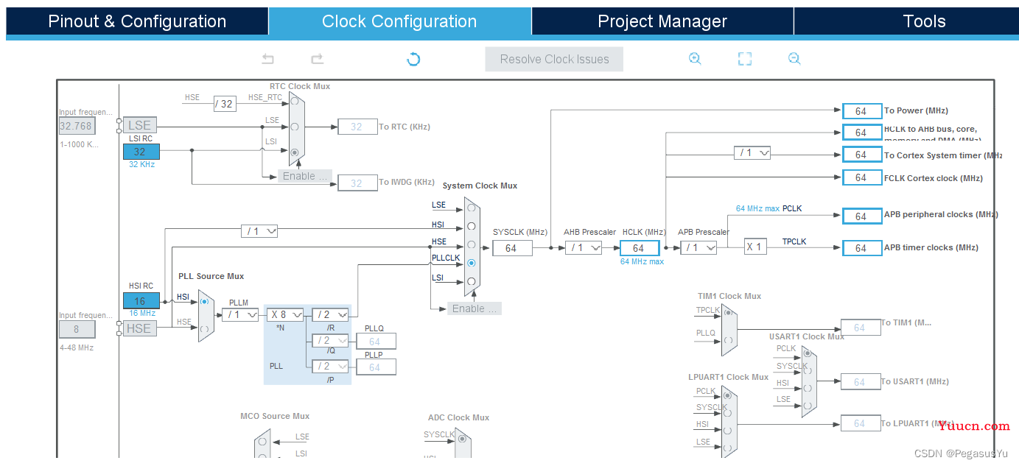
Task: Select LSI input in RTC Clock Mux
Action: pyautogui.click(x=295, y=152)
